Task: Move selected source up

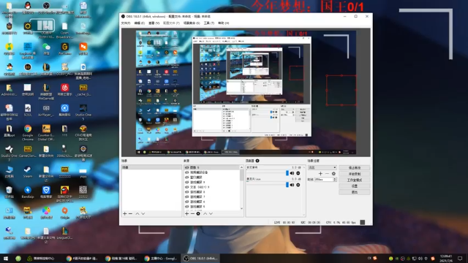Action: click(x=205, y=213)
